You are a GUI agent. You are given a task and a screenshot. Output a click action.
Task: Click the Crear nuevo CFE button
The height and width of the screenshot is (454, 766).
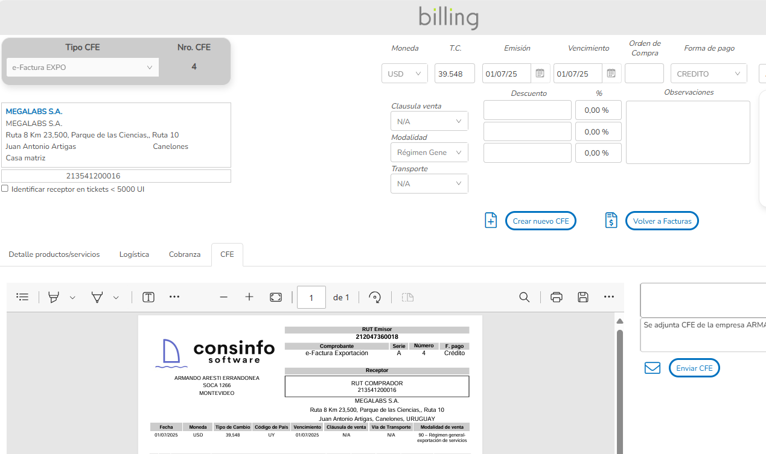tap(540, 221)
